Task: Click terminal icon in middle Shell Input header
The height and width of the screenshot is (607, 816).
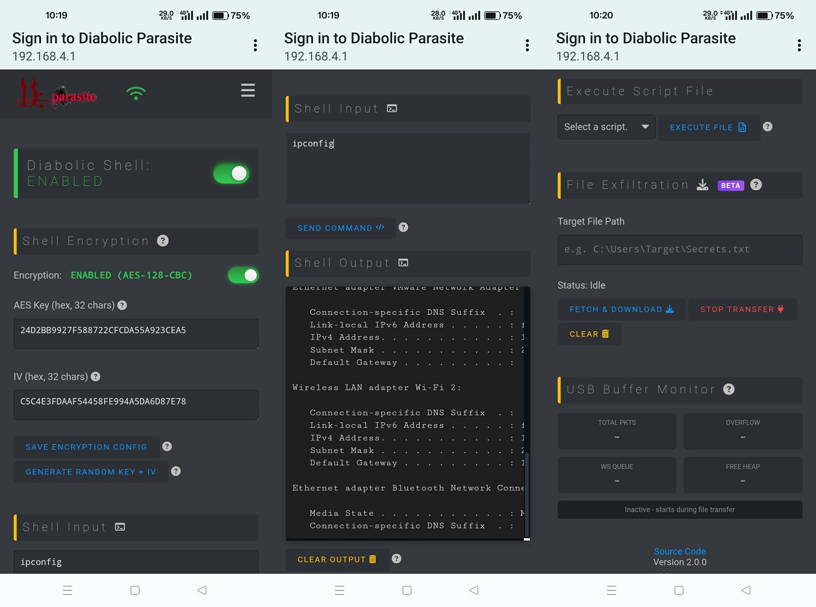Action: point(392,109)
